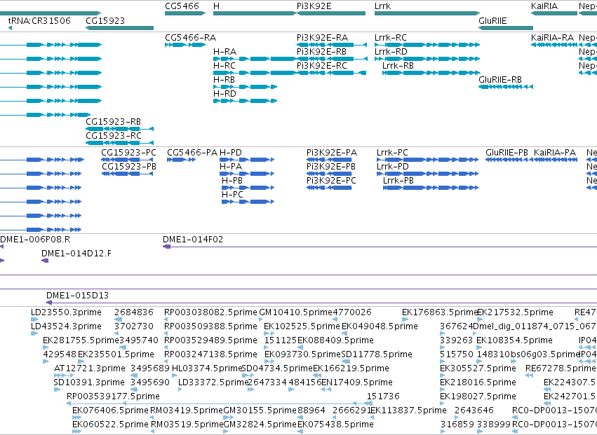Click EST HL03374.5prime
This screenshot has height=435, width=597.
[x=175, y=375]
